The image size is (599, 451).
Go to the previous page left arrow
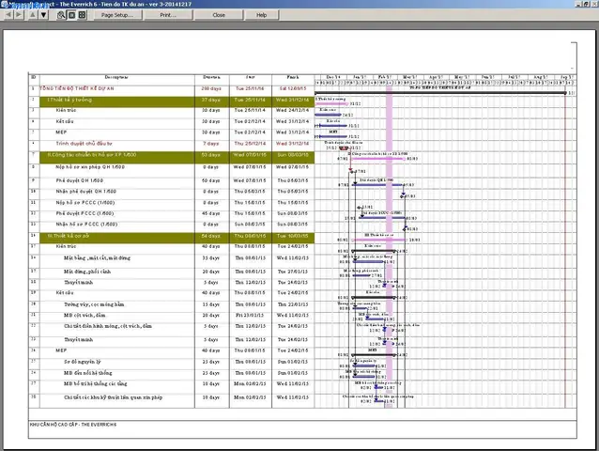[8, 15]
